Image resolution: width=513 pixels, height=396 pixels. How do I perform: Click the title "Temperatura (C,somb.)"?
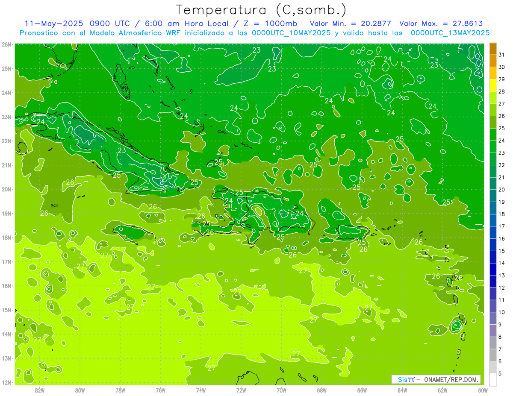[x=261, y=10]
